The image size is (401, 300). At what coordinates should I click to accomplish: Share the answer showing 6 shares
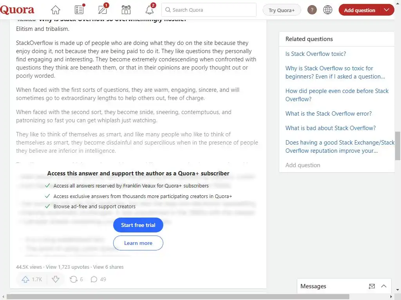[x=76, y=279]
